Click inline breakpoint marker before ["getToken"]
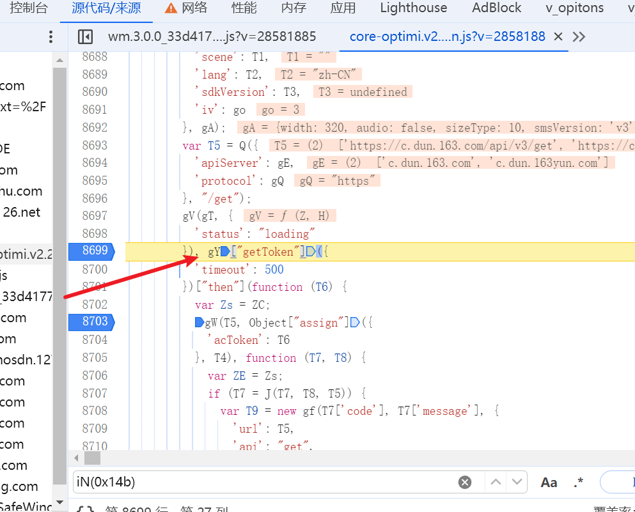This screenshot has height=512, width=635. pos(225,252)
